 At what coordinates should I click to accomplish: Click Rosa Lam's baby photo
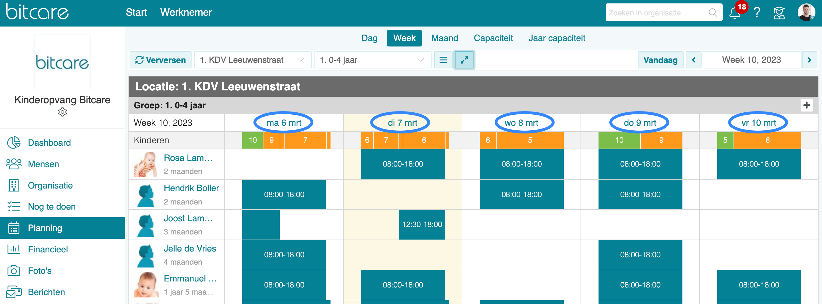146,164
